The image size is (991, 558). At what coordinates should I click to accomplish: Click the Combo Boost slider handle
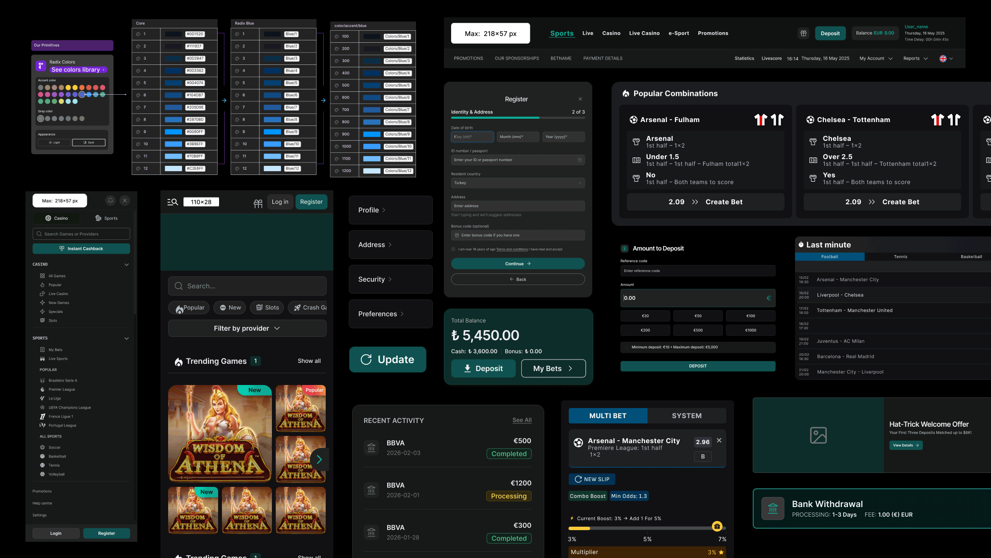click(717, 526)
